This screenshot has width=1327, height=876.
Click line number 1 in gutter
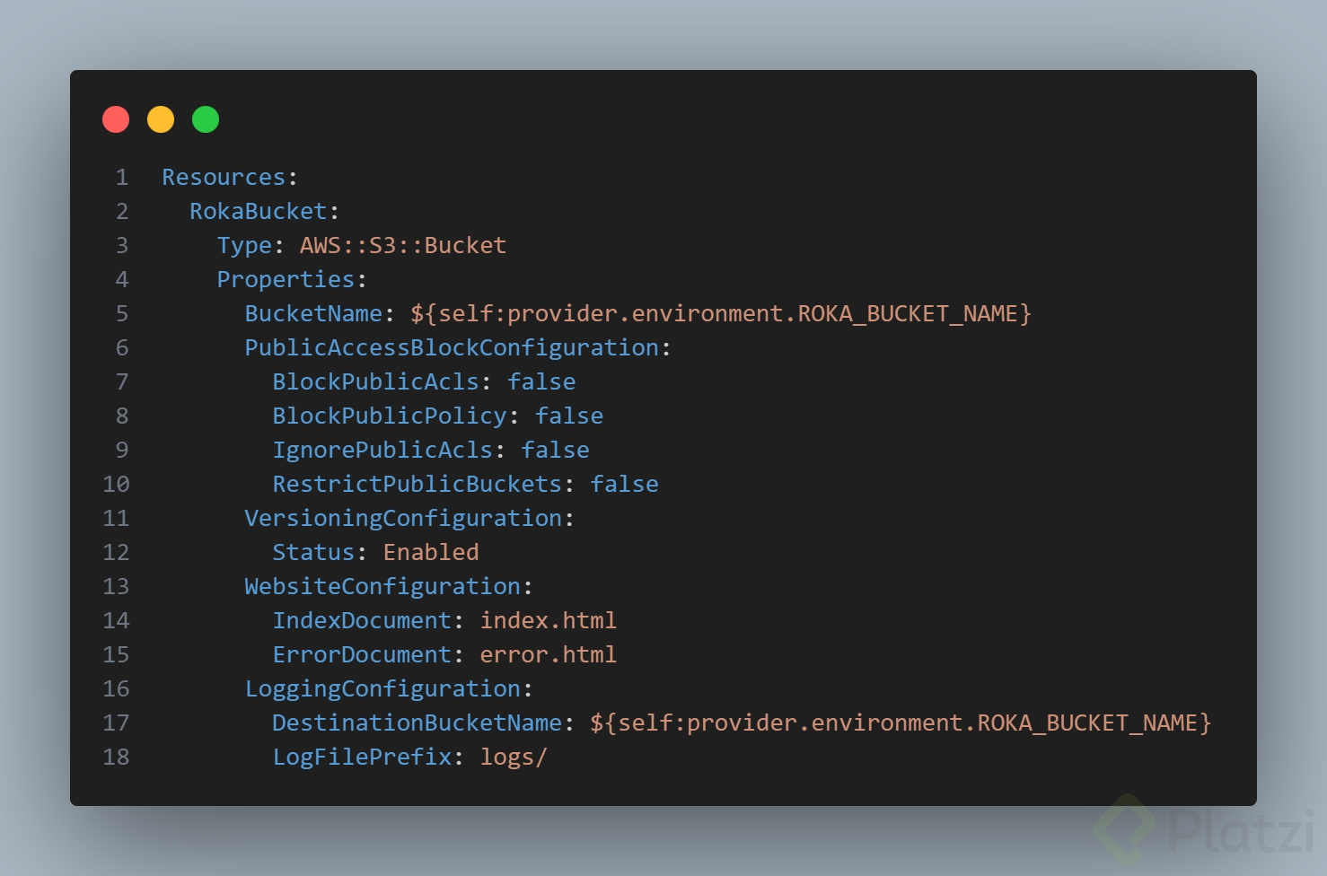point(122,178)
